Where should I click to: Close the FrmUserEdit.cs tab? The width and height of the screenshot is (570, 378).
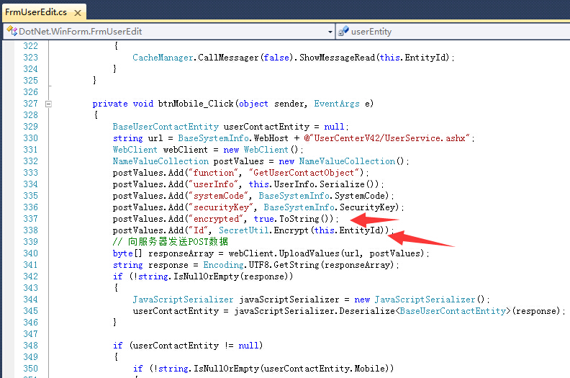tap(78, 13)
